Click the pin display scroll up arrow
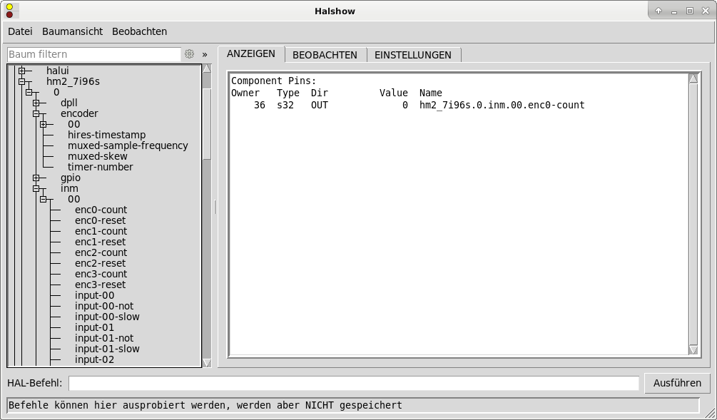Viewport: 717px width, 420px height. coord(693,78)
